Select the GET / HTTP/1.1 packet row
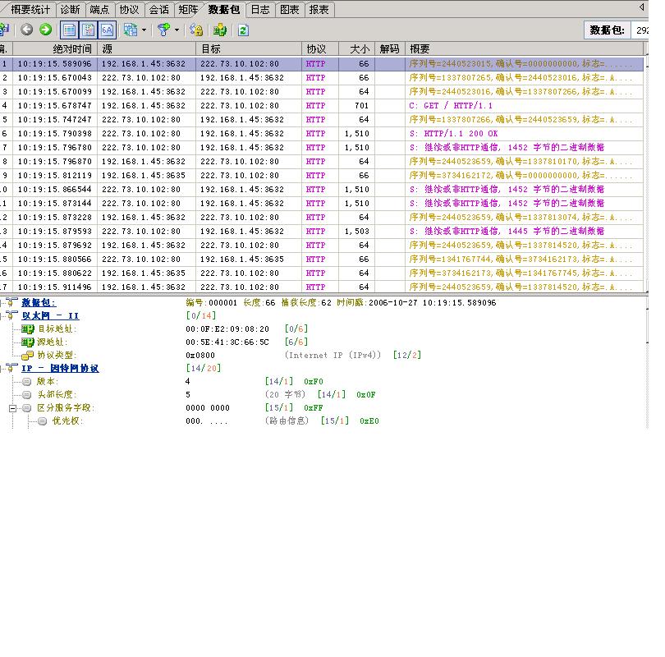The height and width of the screenshot is (657, 665). point(328,106)
